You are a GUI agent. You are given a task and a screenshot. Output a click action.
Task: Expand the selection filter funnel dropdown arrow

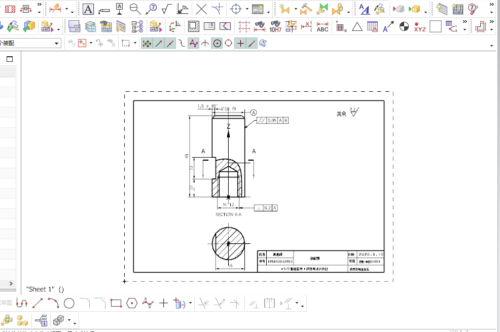click(91, 43)
